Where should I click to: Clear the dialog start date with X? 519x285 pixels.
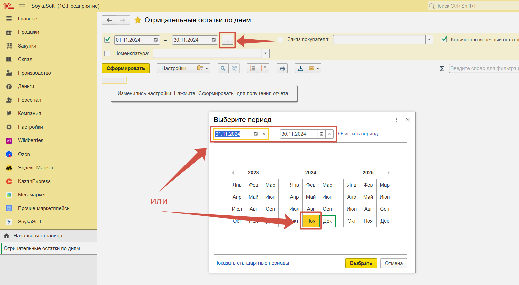point(264,134)
